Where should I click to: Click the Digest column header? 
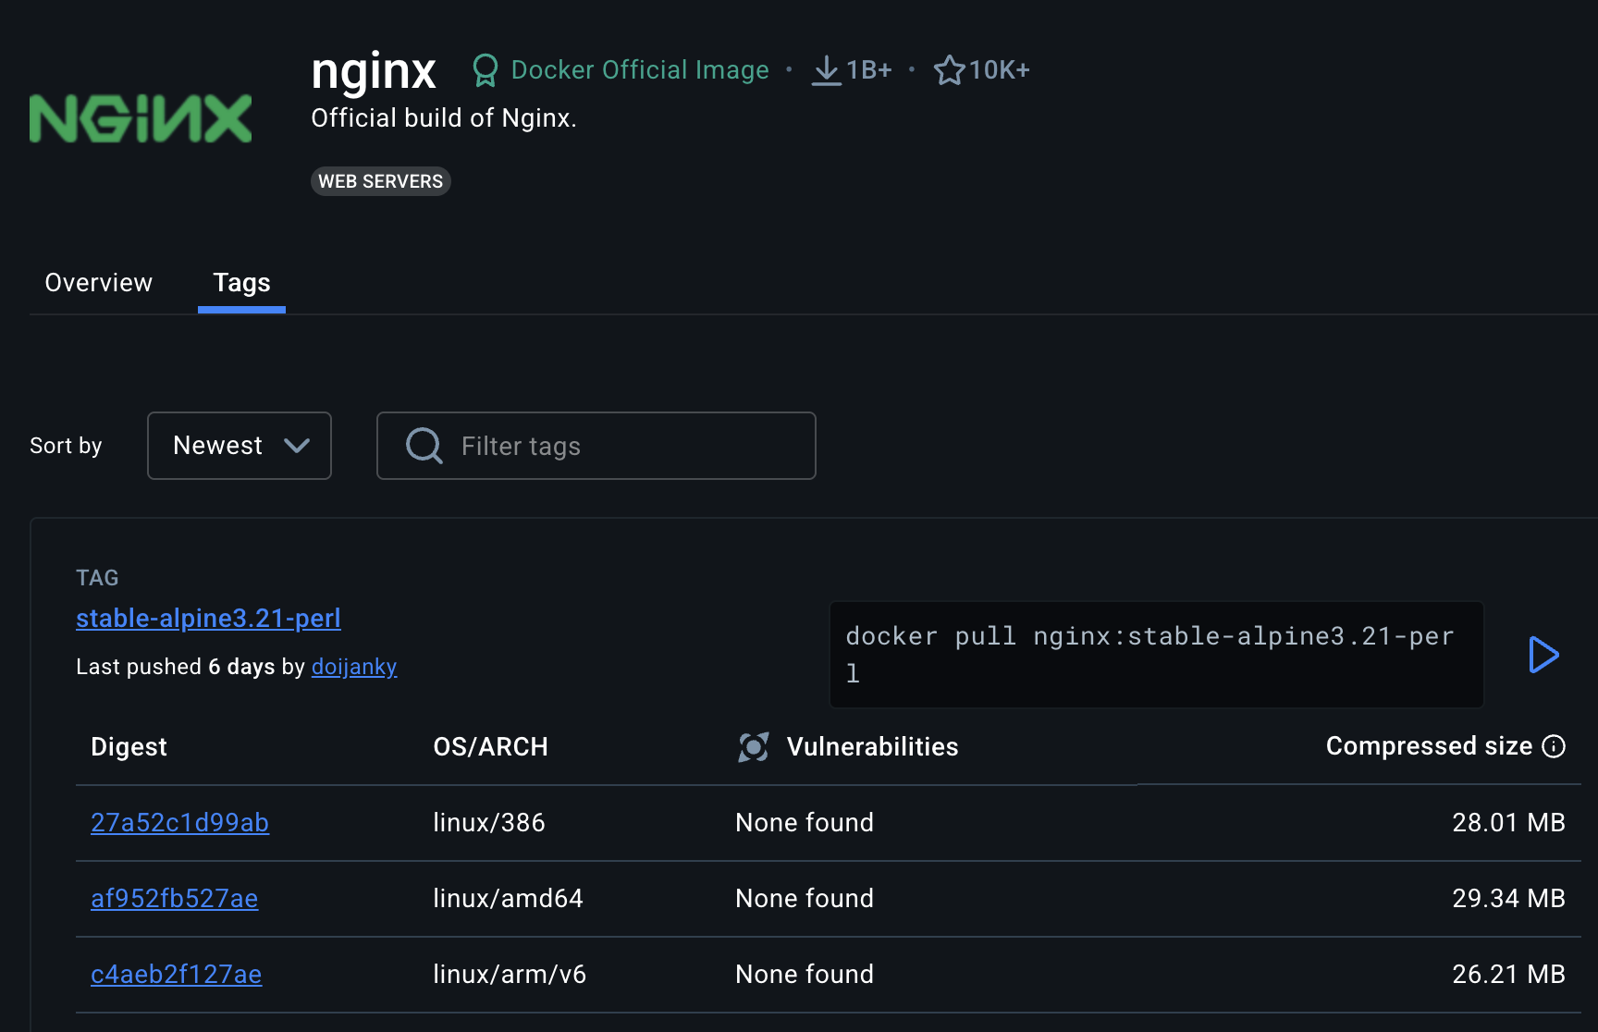[x=129, y=747]
